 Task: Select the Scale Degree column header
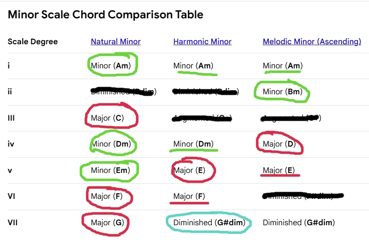[33, 42]
